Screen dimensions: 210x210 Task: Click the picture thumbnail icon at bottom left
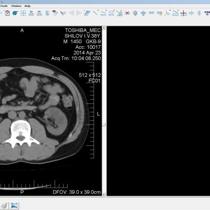pos(14,205)
